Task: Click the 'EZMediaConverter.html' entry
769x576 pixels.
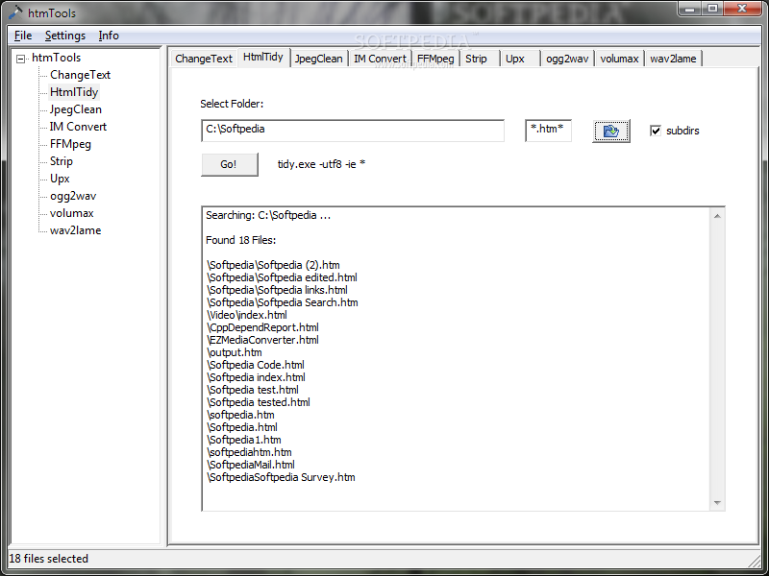Action: click(x=262, y=340)
